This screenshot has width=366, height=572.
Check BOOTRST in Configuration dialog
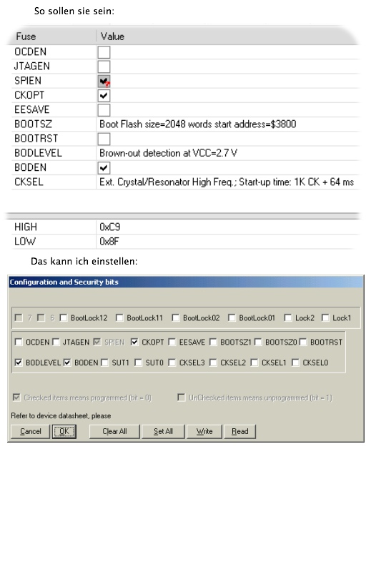(303, 342)
